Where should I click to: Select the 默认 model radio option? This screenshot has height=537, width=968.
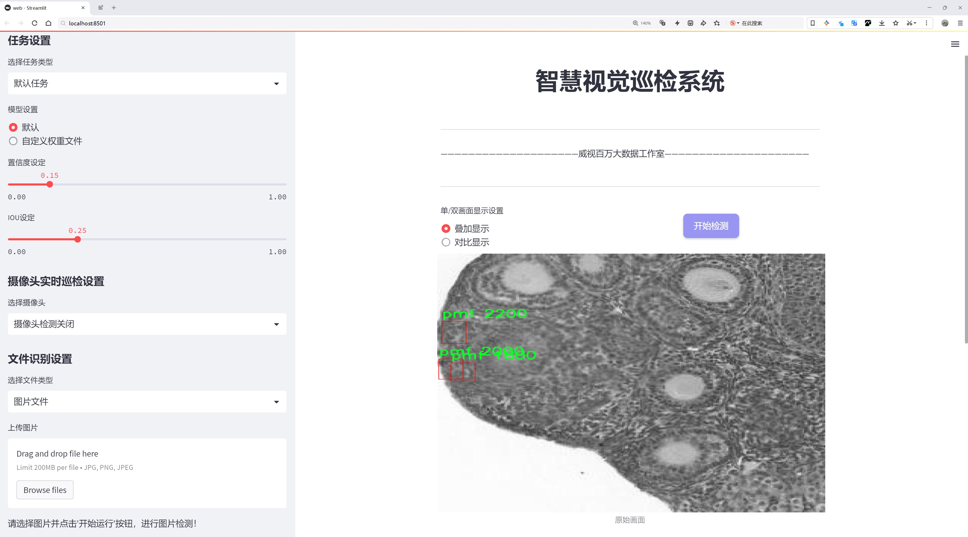[x=13, y=127]
